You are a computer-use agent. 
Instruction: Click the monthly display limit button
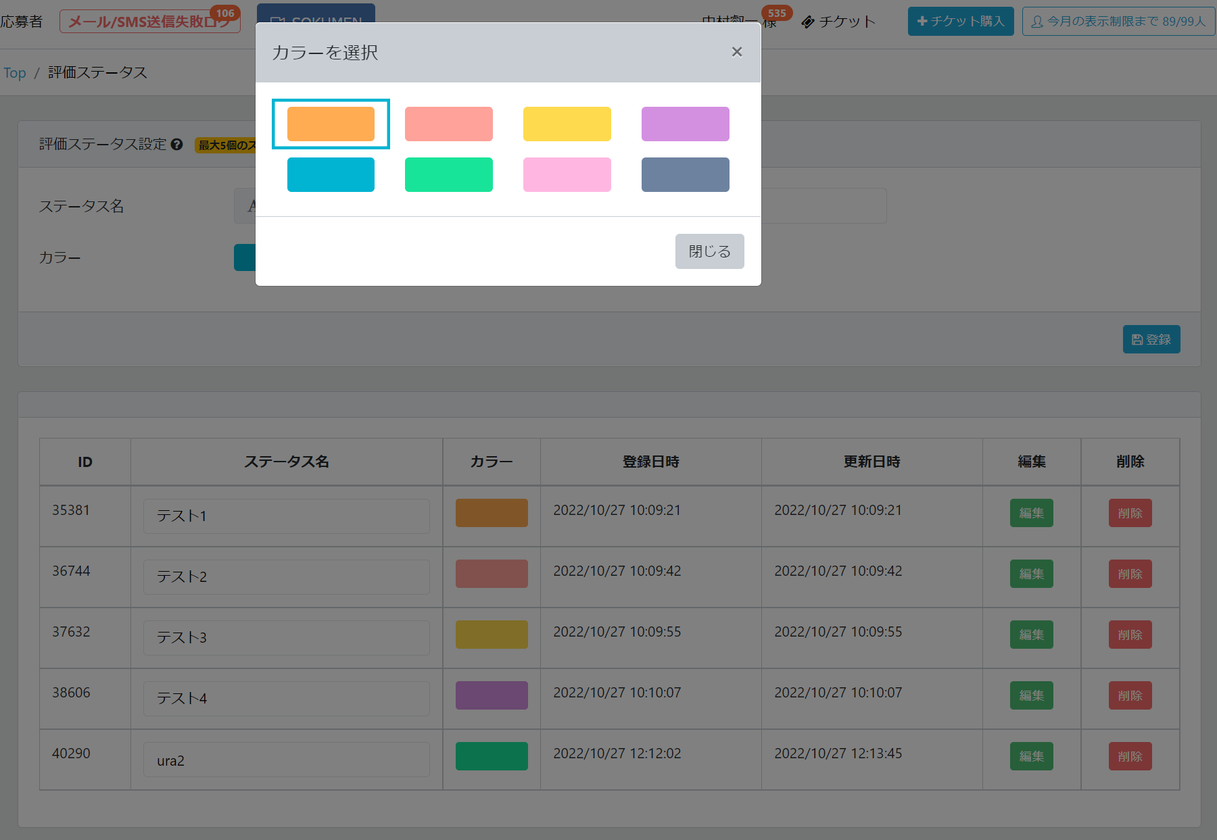[x=1118, y=22]
